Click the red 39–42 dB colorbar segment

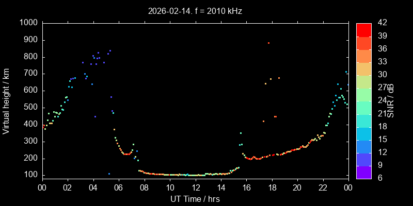tap(363, 29)
